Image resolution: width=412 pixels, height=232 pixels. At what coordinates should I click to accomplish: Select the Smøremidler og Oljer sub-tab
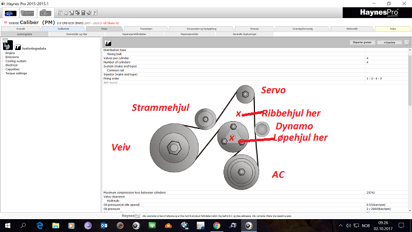(x=77, y=34)
